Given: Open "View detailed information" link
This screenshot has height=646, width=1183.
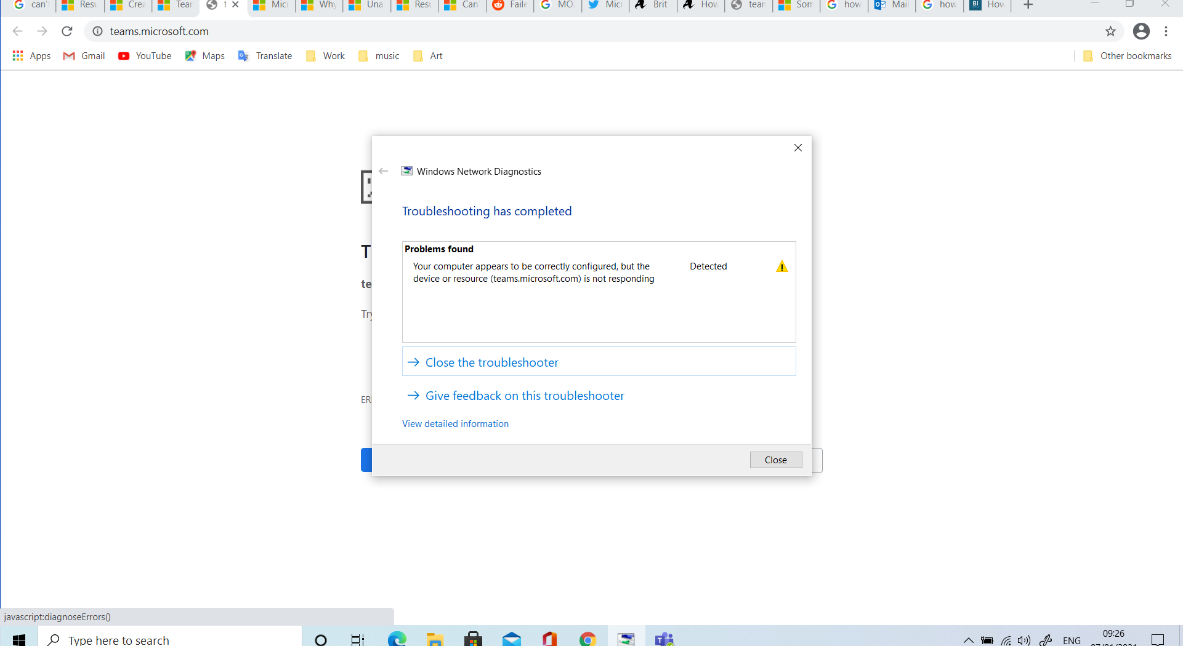Looking at the screenshot, I should [x=456, y=424].
